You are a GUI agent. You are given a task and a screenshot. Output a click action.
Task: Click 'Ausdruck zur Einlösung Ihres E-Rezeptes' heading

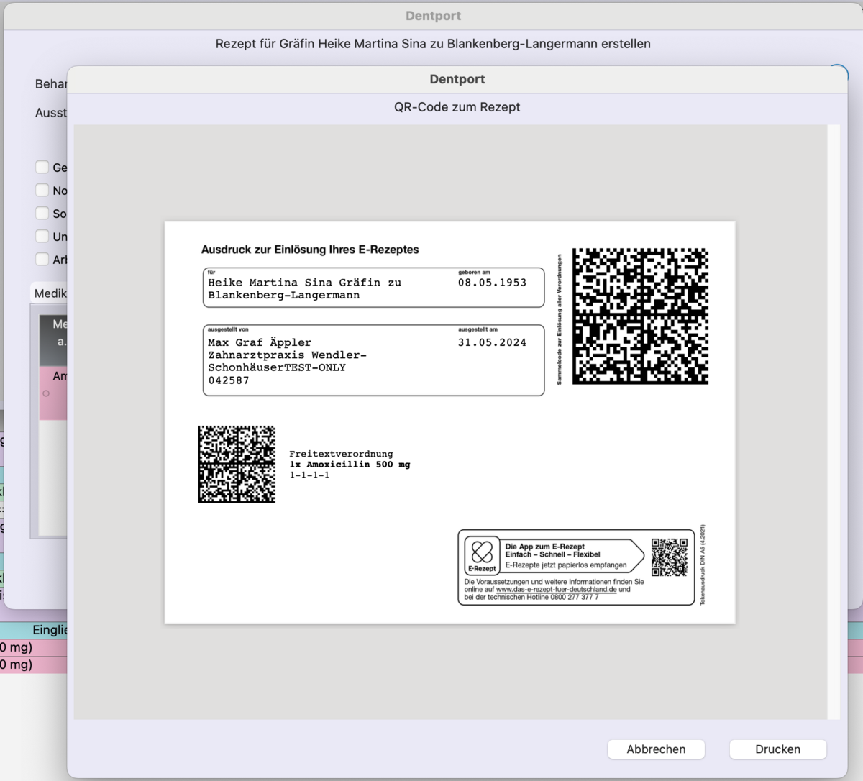310,250
